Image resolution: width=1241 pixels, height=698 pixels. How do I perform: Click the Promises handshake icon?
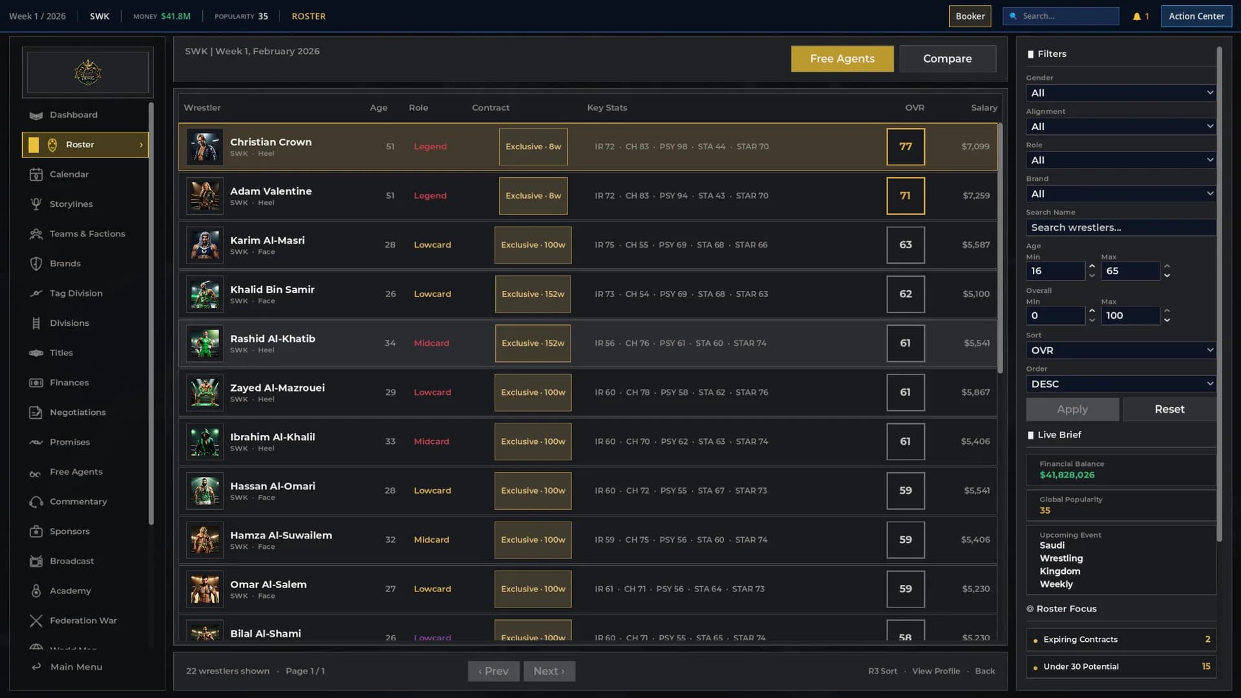pyautogui.click(x=36, y=442)
